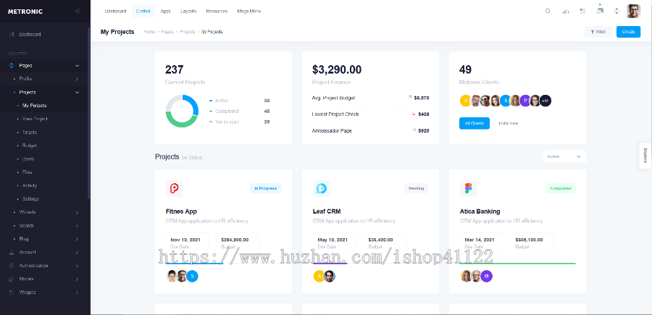Click the Atica Banking Figma logo icon
Viewport: 652px width, 315px height.
[468, 188]
